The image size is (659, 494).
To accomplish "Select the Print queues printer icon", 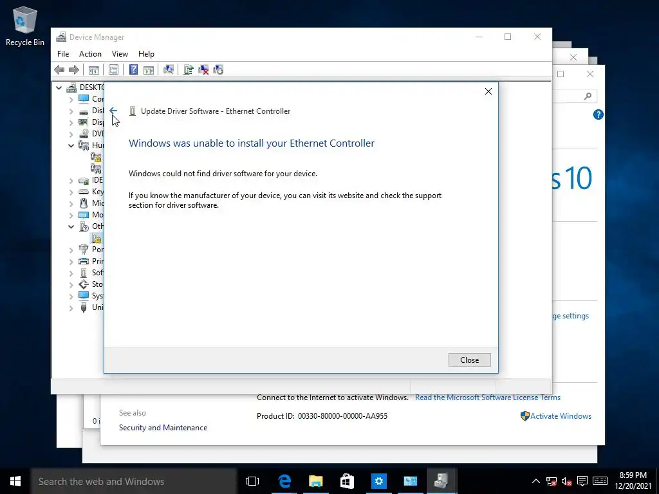I will 84,261.
